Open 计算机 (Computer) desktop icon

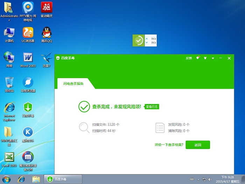point(9,35)
